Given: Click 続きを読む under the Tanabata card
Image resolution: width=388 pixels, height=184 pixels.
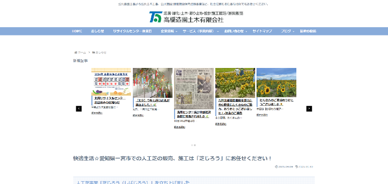Looking at the screenshot, I should [x=138, y=115].
